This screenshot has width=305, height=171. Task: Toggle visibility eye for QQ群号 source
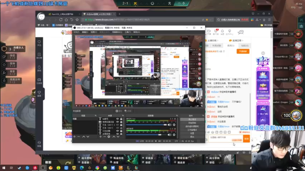[117, 119]
